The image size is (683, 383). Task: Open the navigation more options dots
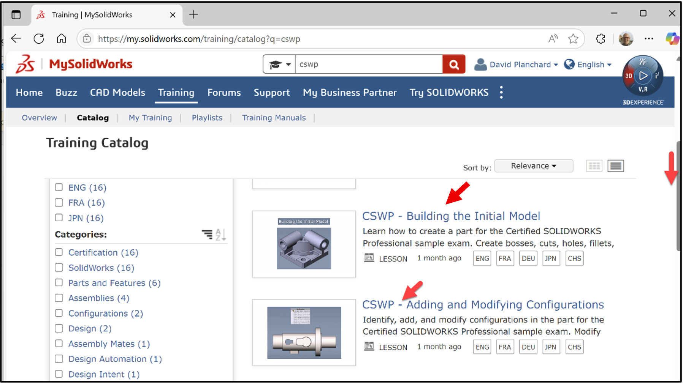tap(501, 92)
